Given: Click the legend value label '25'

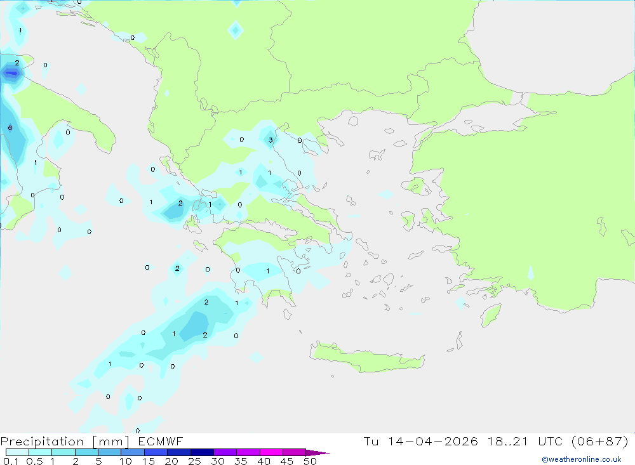Looking at the screenshot, I should coord(194,461).
